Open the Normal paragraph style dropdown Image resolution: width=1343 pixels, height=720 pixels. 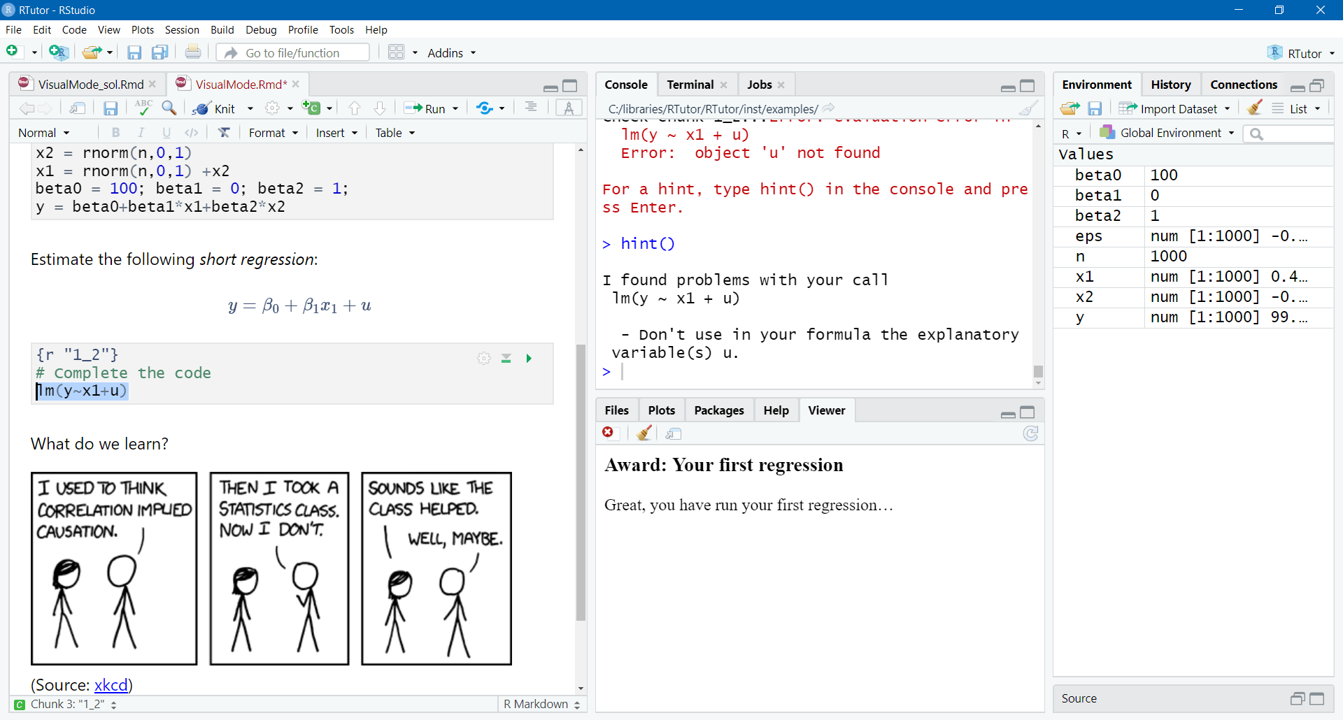tap(43, 133)
